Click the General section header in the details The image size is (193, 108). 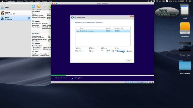[x=37, y=12]
